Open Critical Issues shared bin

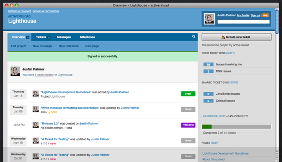[x=225, y=101]
